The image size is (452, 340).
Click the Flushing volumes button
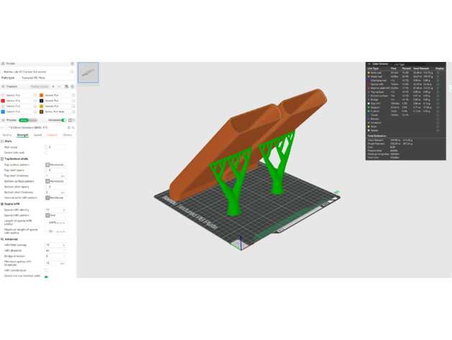point(40,86)
